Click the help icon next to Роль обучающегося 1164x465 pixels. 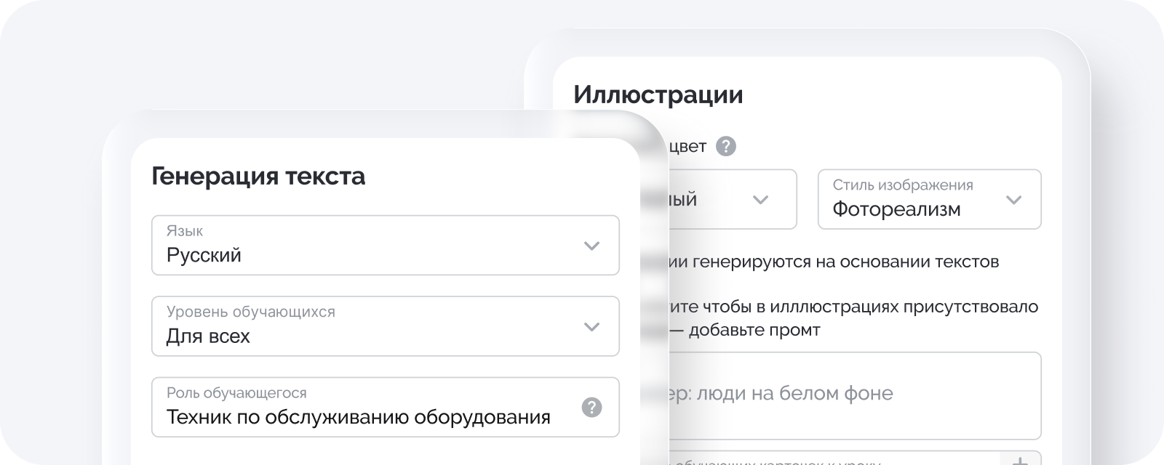591,407
